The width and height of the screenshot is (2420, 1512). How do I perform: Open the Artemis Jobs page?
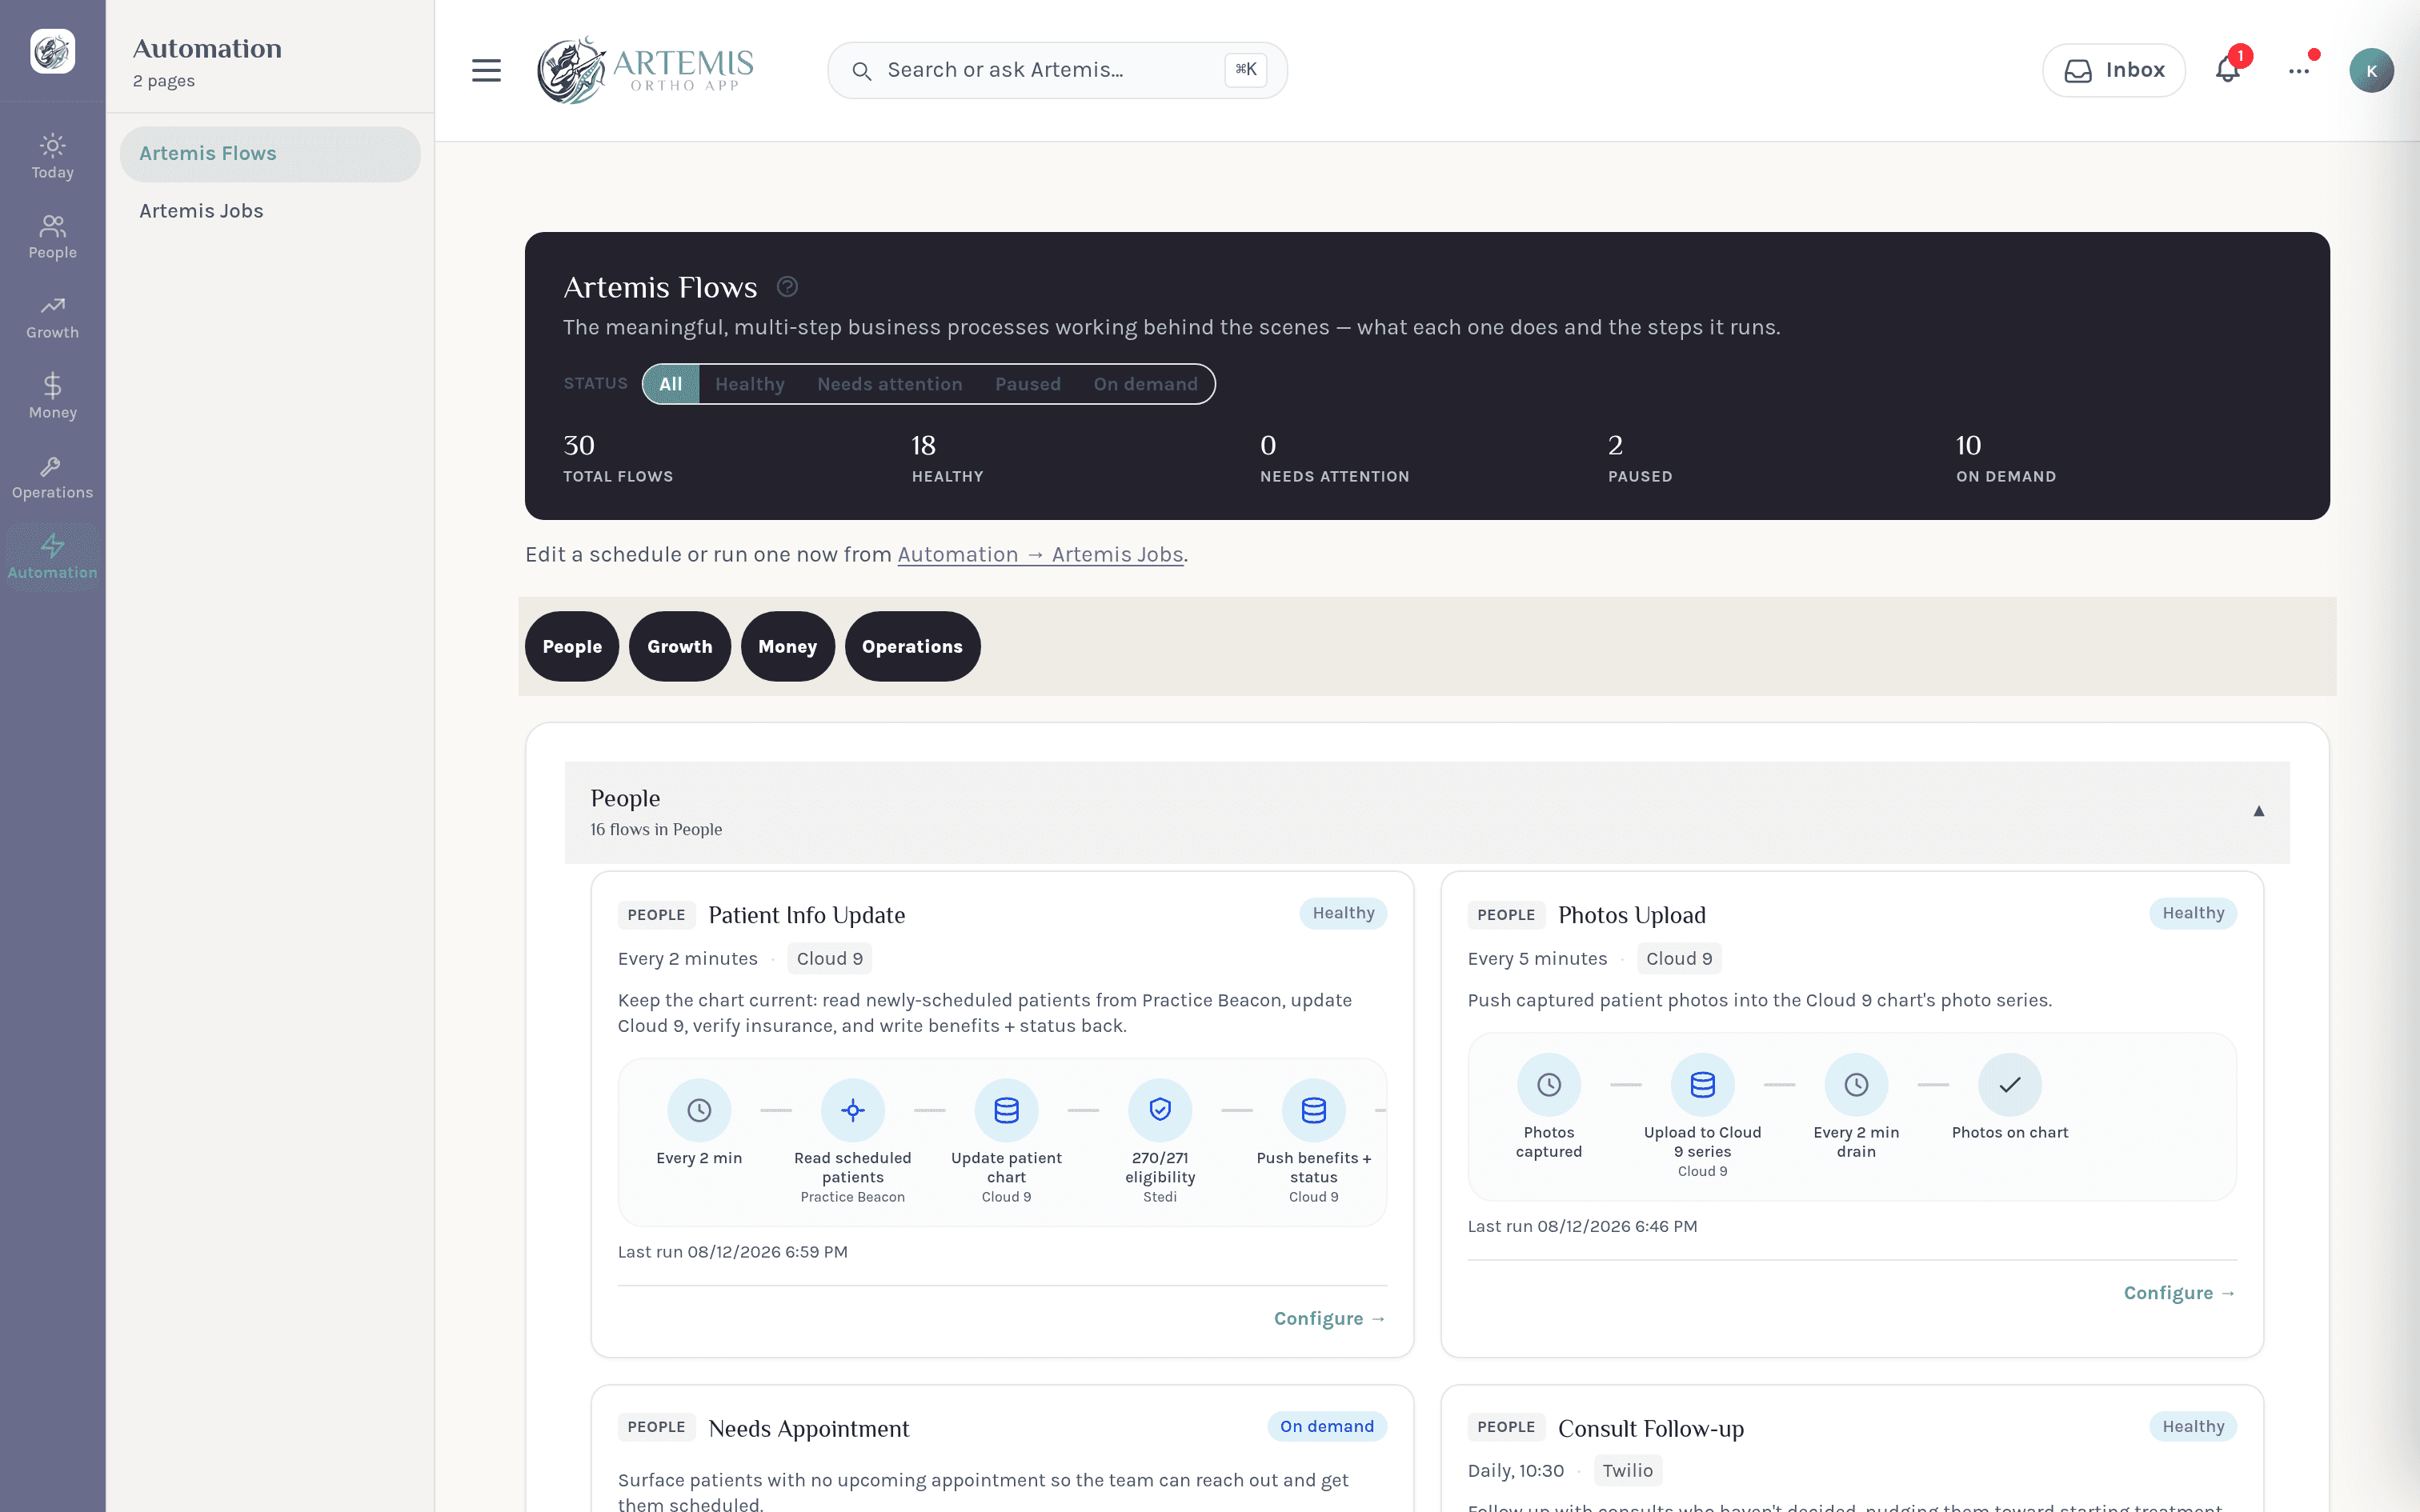[270, 211]
